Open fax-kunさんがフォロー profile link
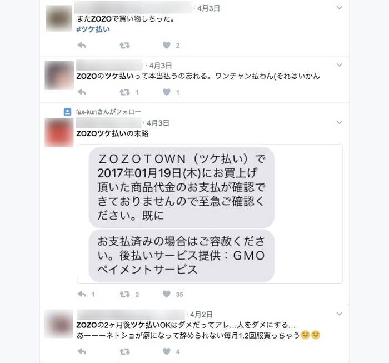 click(x=108, y=112)
